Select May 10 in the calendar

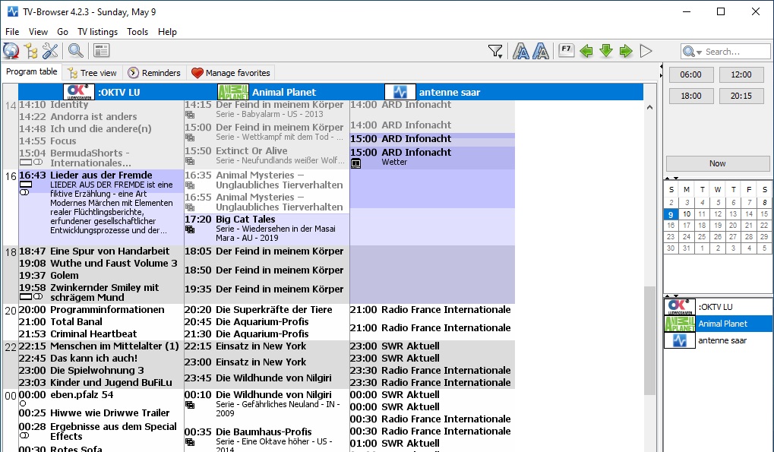[686, 214]
